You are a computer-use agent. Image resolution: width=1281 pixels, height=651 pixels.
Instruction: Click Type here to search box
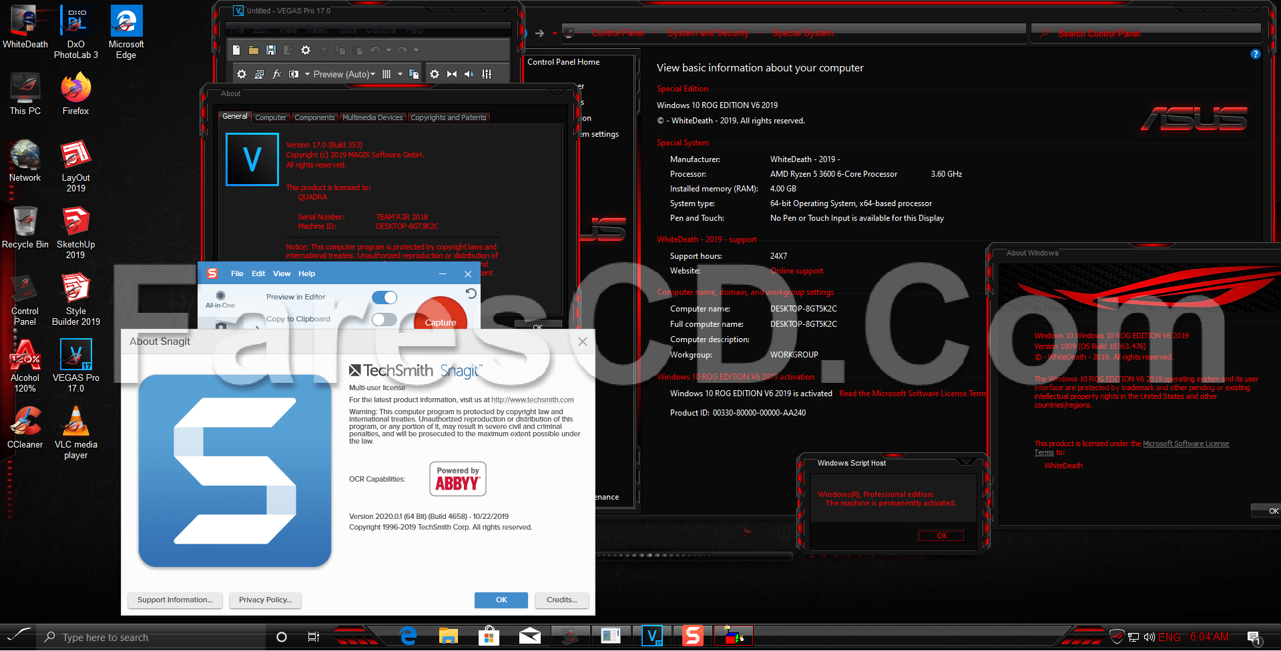tap(152, 637)
